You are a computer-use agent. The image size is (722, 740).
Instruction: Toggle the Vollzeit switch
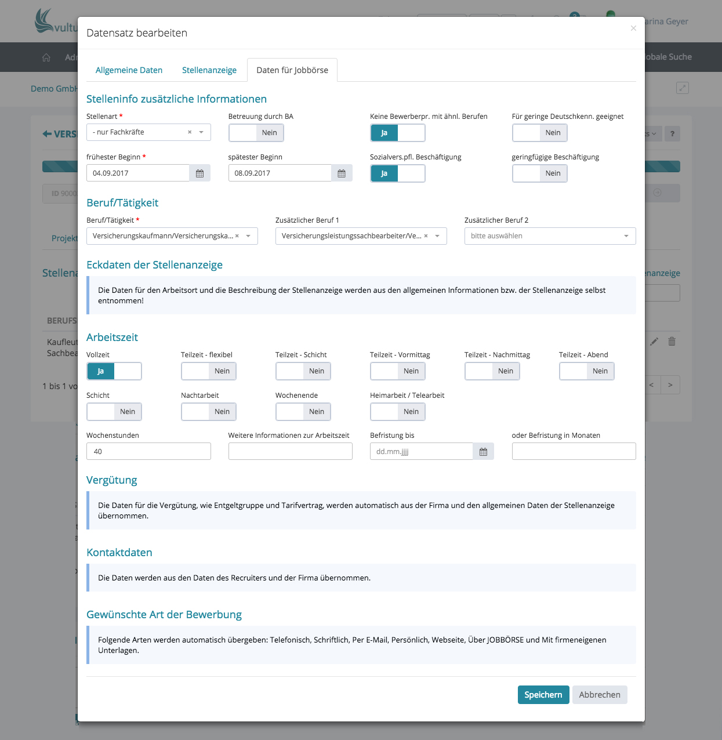click(114, 371)
